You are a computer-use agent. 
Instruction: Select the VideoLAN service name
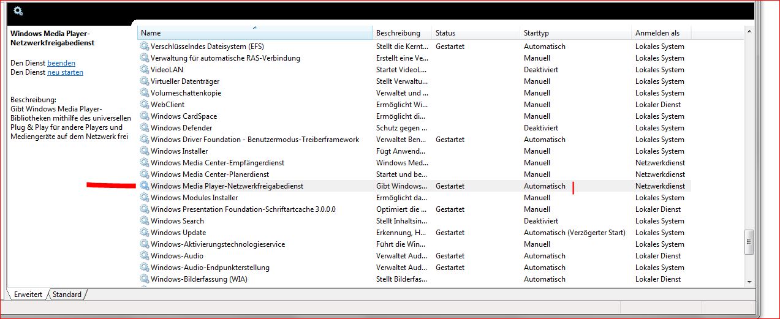(167, 70)
